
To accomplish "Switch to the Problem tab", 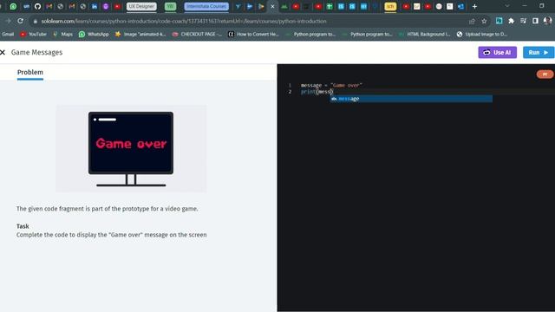I will [x=30, y=72].
